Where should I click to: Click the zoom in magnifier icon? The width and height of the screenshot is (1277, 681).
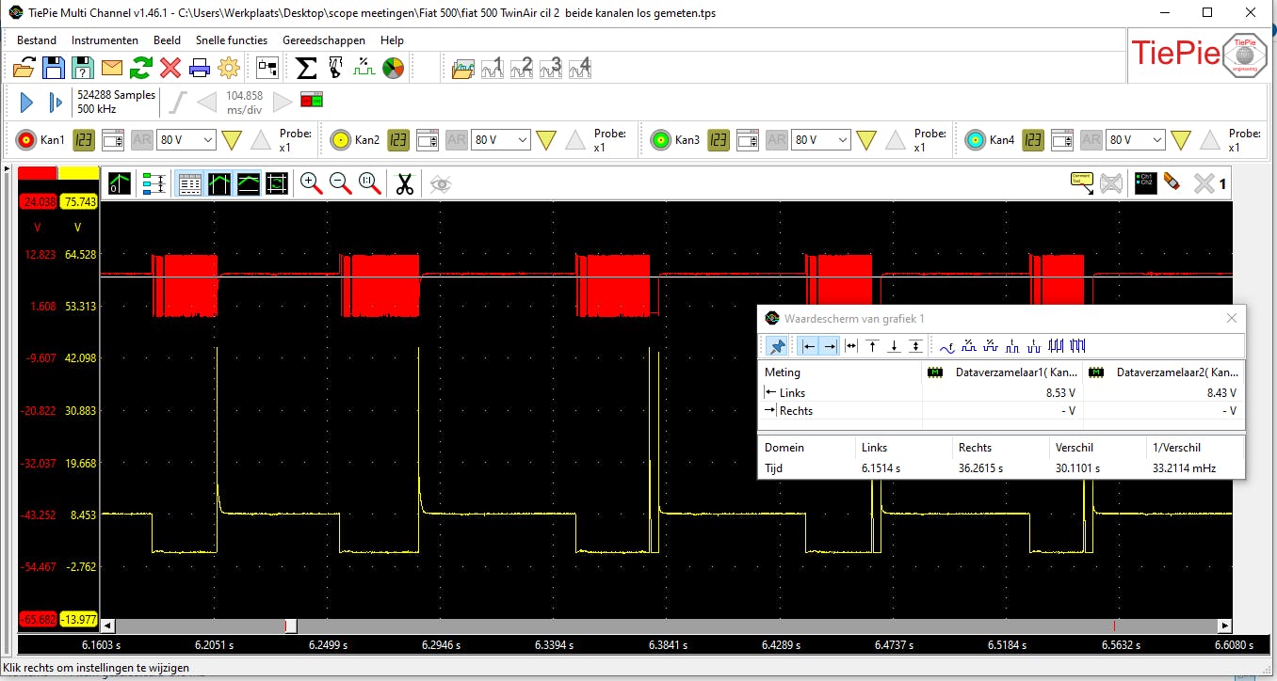(x=311, y=184)
